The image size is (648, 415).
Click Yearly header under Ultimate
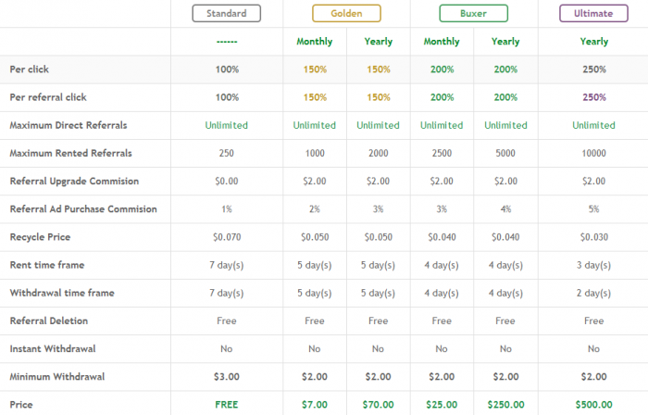[x=594, y=42]
